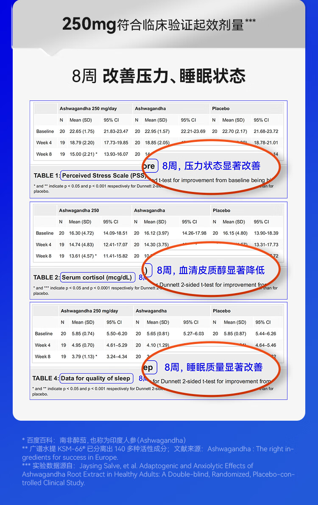Click the cell '4.61–5.29'
Viewport: 318px width, 505px height.
click(117, 345)
